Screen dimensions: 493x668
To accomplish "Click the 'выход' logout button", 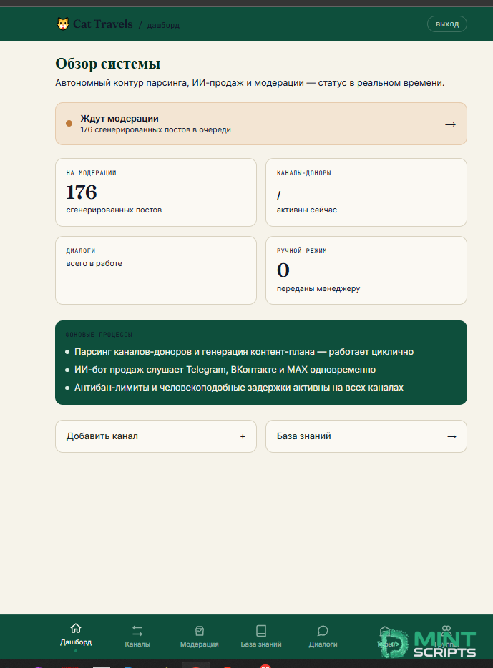I will (447, 24).
